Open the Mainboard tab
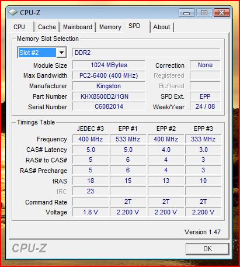This screenshot has height=267, width=240. click(78, 27)
